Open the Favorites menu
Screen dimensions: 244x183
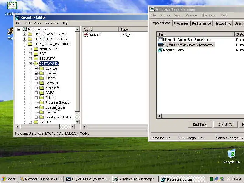51,23
